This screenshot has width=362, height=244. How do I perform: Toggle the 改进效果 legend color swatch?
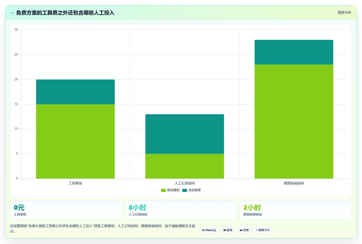tap(184, 190)
